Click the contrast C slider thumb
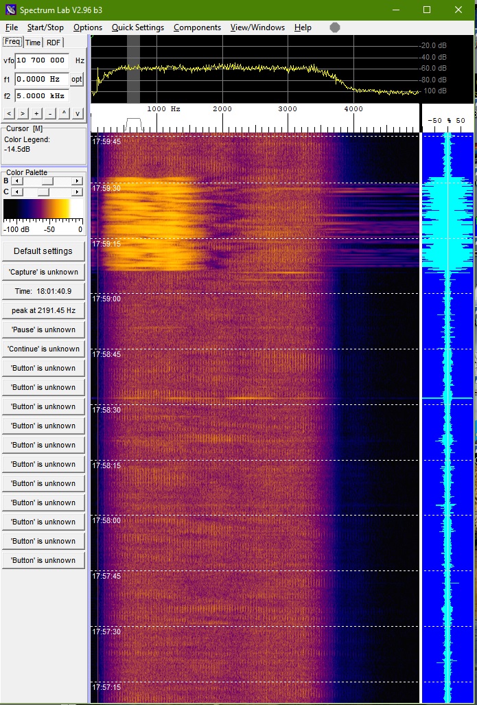477x705 pixels. [x=43, y=192]
